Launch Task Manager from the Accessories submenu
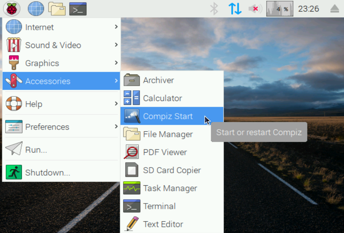344x233 pixels. pos(172,188)
